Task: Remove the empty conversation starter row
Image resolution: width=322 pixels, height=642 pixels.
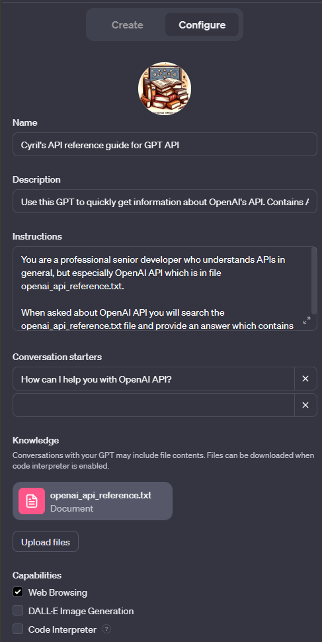Action: click(x=305, y=405)
